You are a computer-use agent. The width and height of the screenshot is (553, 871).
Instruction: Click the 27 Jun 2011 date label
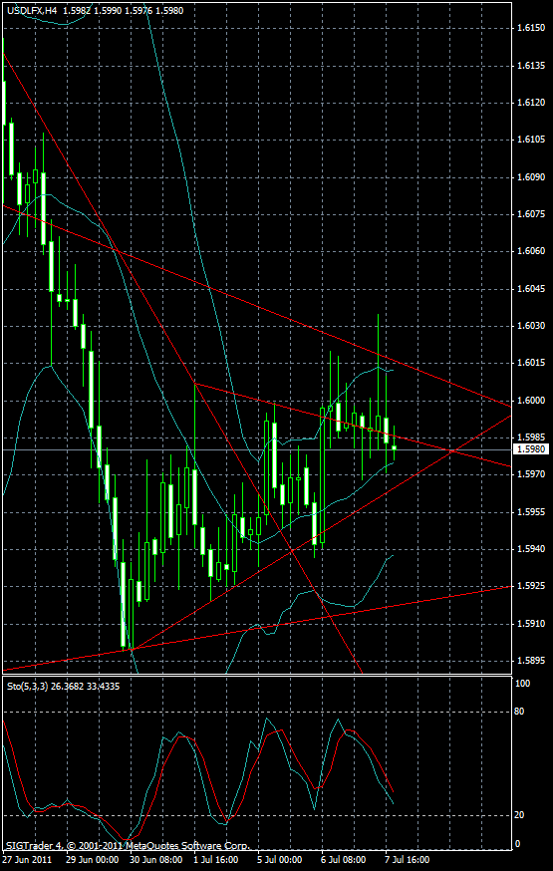click(26, 859)
